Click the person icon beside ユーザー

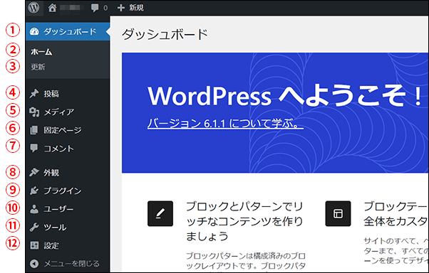pos(34,209)
